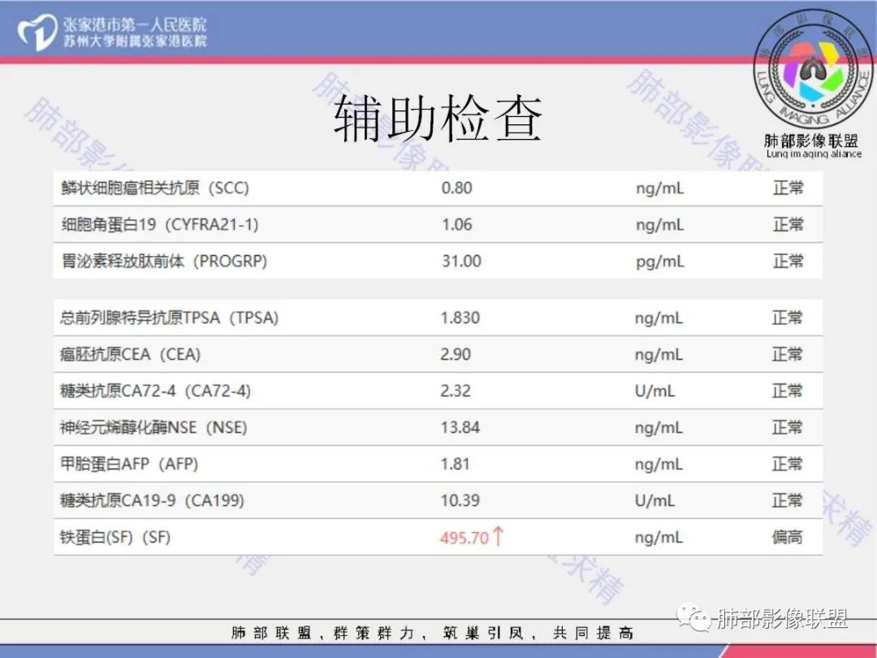Click 神经元烯醇化酶NSE (NSE) label
This screenshot has height=658, width=877.
153,427
